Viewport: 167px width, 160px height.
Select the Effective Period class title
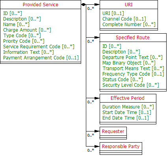click(128, 98)
